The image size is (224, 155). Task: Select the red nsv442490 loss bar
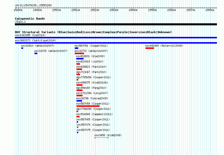tap(150, 48)
